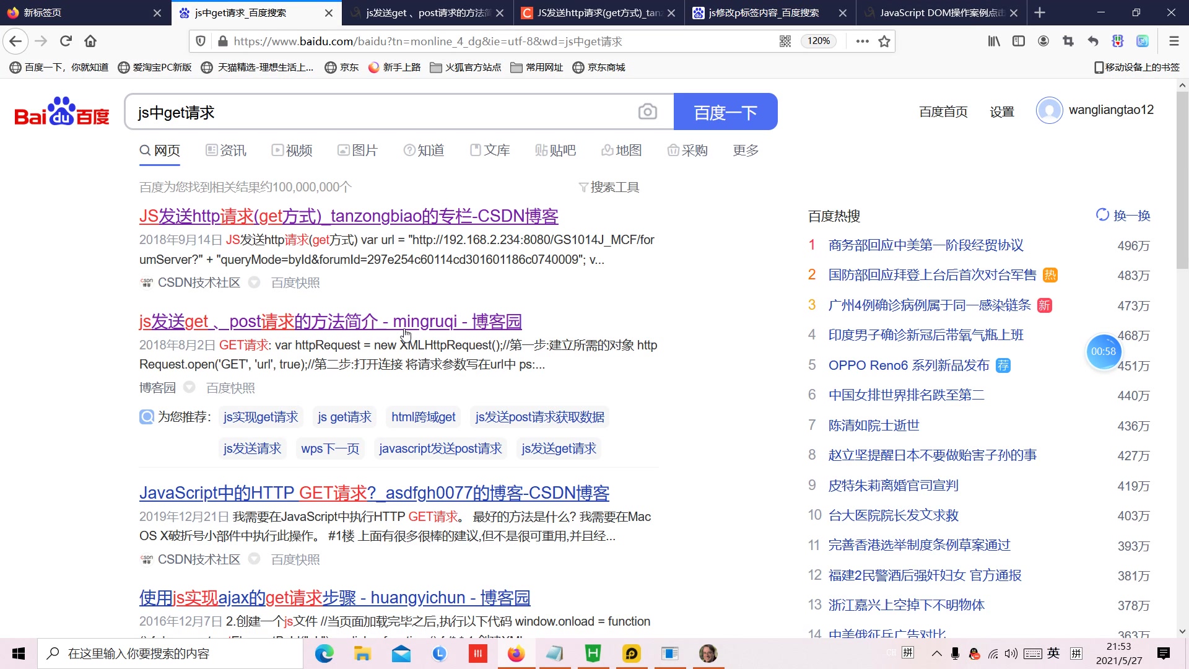This screenshot has width=1189, height=669.
Task: Close the js中get请求 browser tab
Action: 328,12
